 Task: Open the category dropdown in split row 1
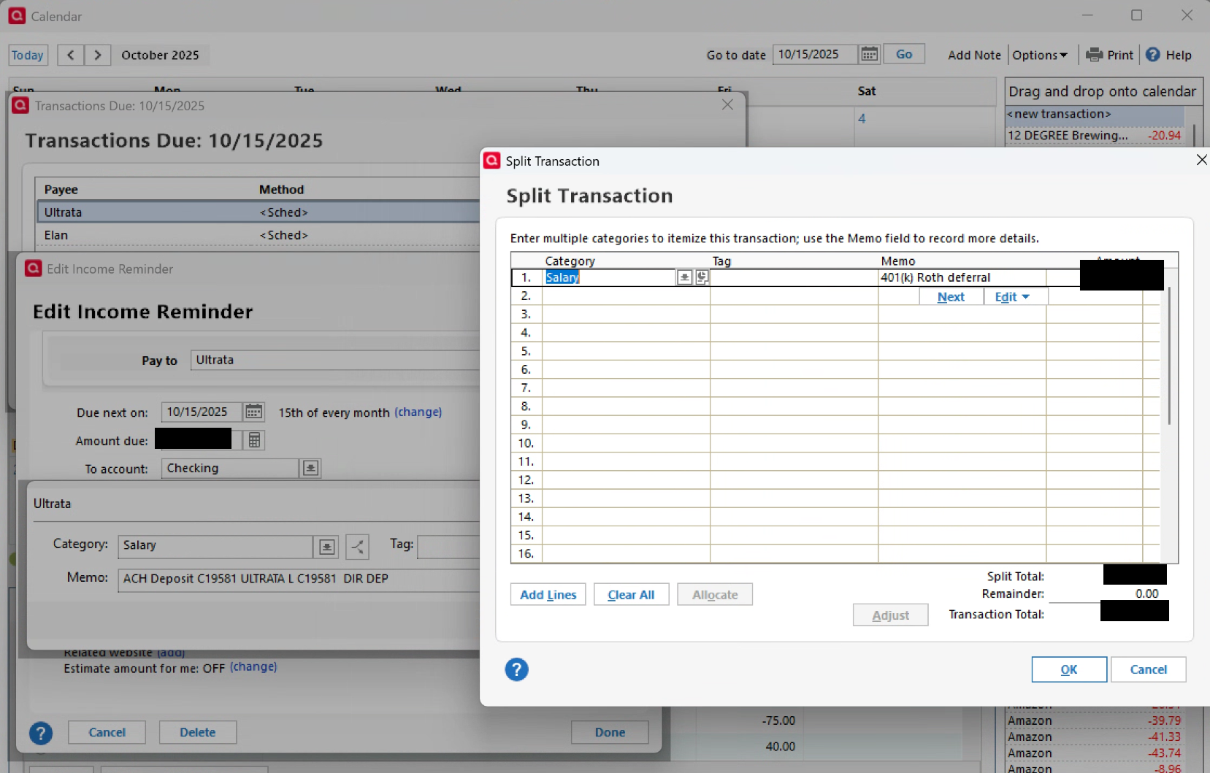pos(684,277)
